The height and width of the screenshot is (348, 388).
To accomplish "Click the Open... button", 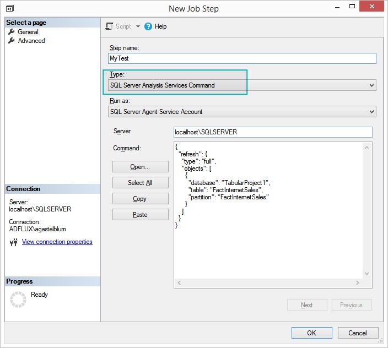I will tap(141, 167).
